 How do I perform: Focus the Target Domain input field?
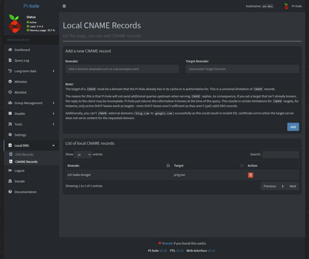click(242, 69)
